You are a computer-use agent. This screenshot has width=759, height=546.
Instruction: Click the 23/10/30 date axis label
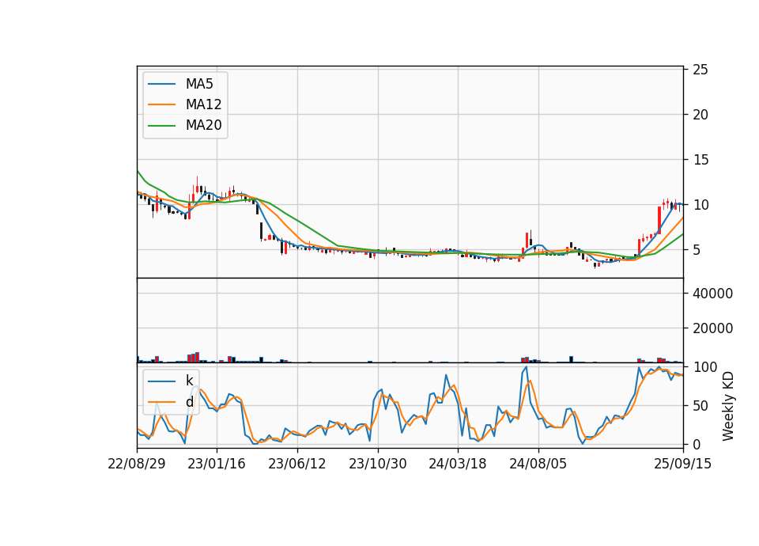pyautogui.click(x=378, y=464)
